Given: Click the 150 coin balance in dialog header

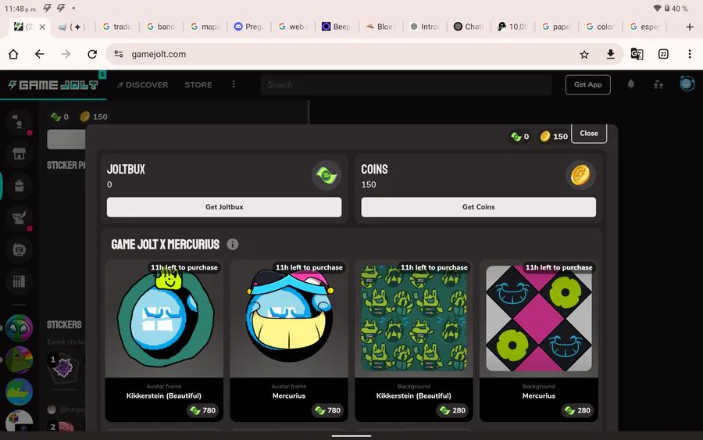Looking at the screenshot, I should 554,136.
